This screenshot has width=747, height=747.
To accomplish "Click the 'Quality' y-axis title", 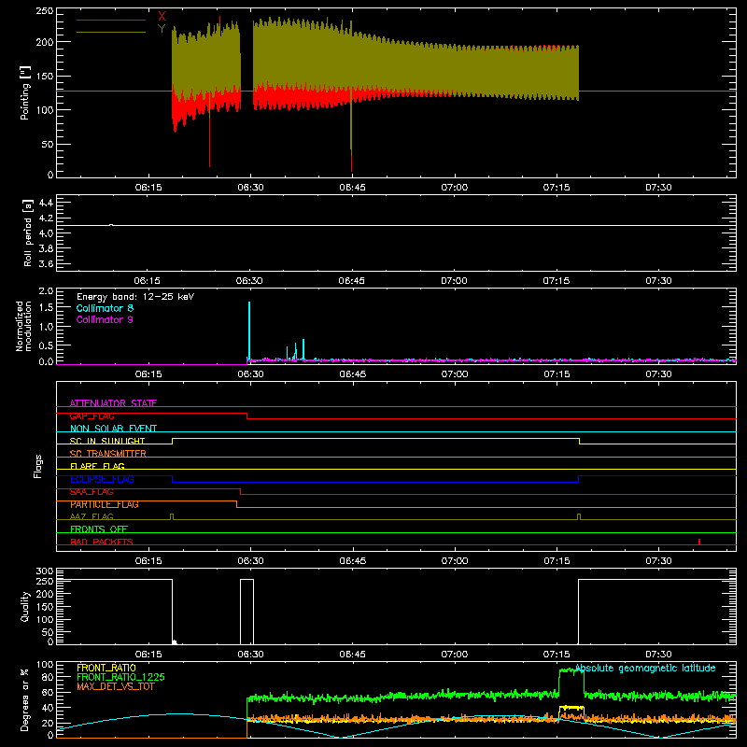I will (25, 606).
